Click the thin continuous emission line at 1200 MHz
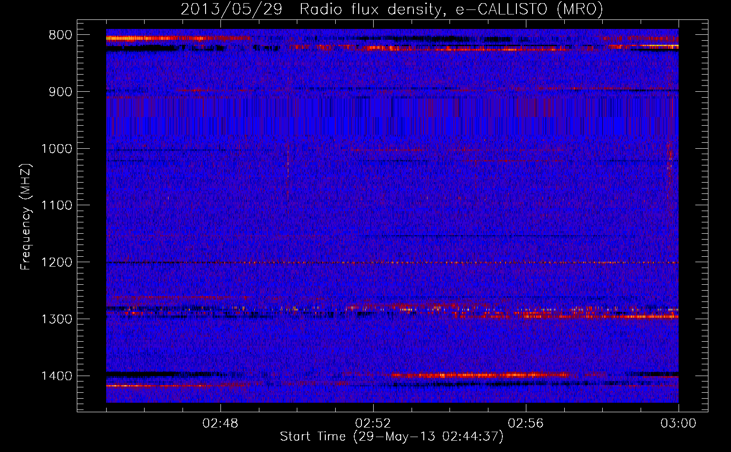The width and height of the screenshot is (731, 452). (392, 262)
